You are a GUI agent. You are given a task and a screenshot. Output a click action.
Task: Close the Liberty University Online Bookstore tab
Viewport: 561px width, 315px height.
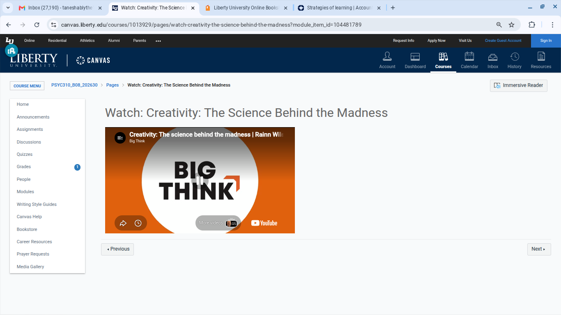point(285,8)
